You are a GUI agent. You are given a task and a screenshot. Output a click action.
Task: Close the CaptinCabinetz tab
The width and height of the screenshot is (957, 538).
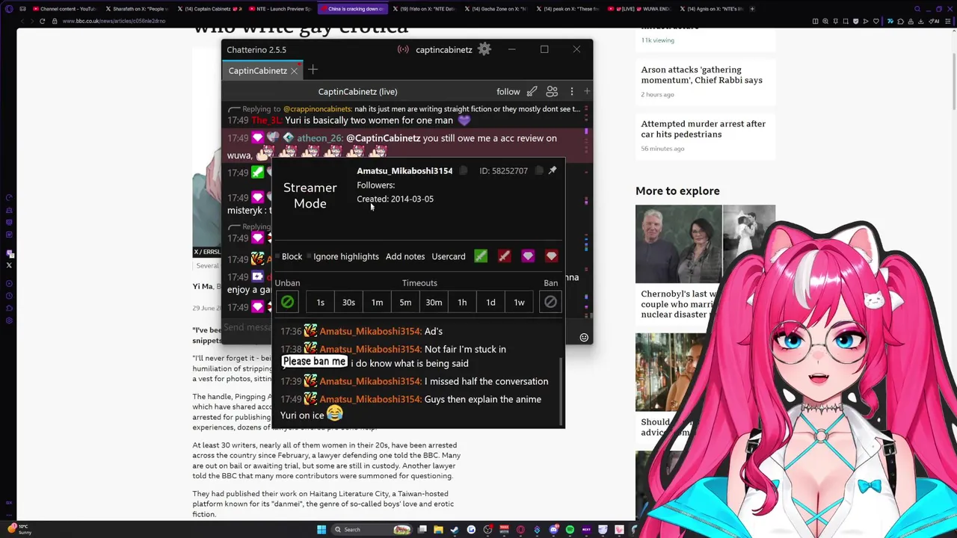tap(294, 71)
